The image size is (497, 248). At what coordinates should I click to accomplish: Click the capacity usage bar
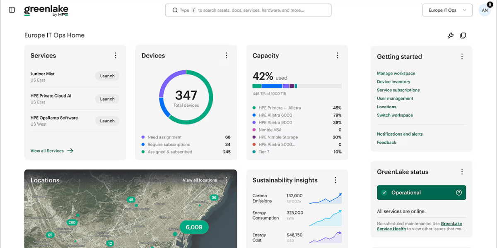(297, 86)
